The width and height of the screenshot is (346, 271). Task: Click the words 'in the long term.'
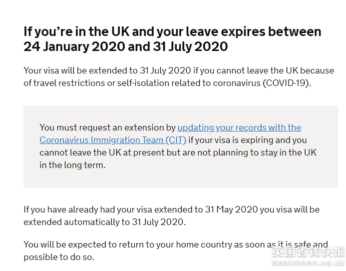[72, 165]
